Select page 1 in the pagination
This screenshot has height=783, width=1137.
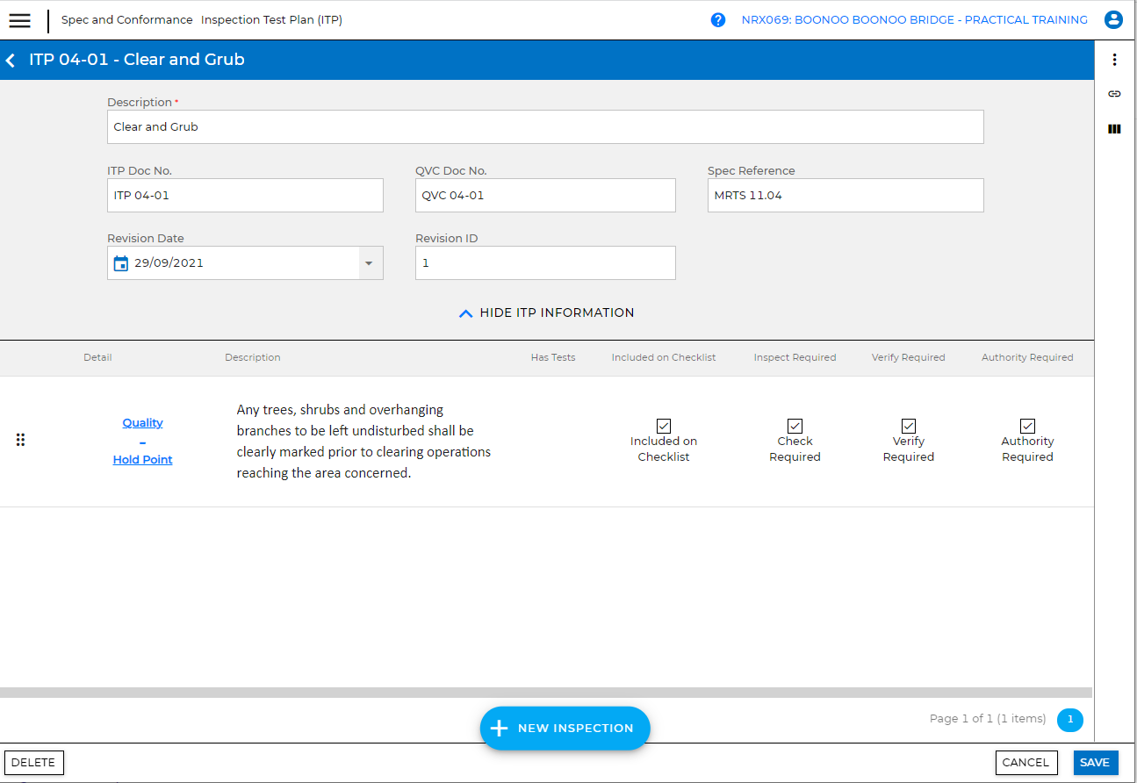[x=1069, y=720]
